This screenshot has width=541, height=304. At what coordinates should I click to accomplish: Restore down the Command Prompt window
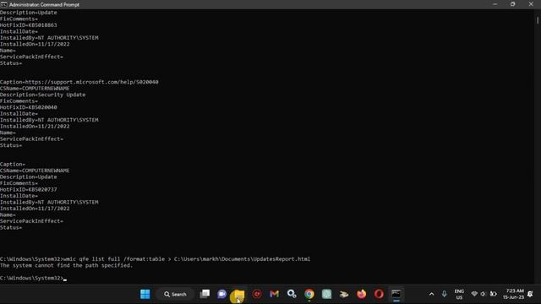point(513,4)
